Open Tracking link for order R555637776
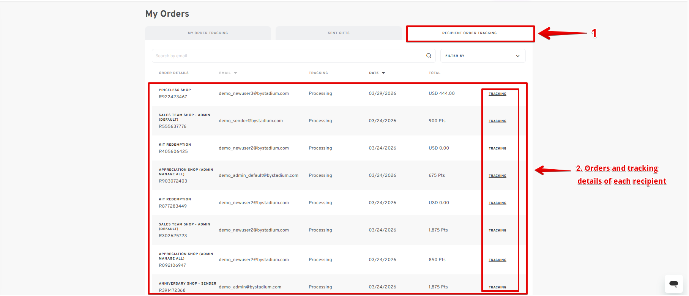 point(497,121)
